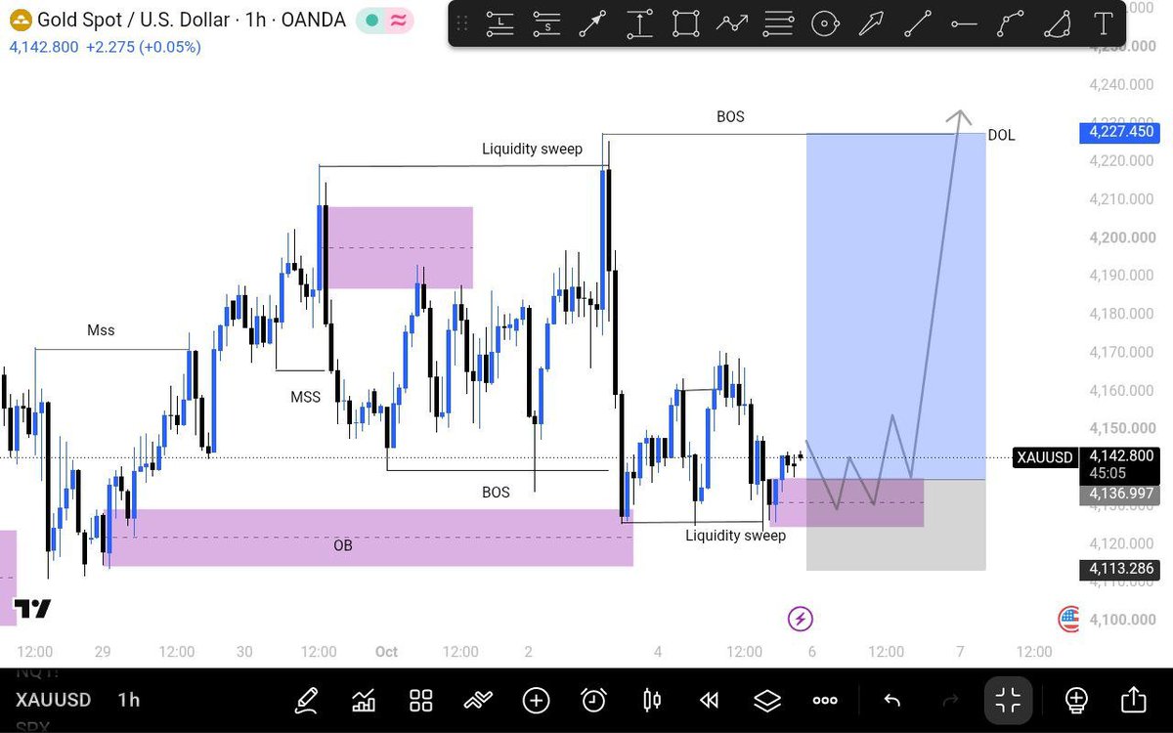Viewport: 1173px width, 733px height.
Task: Open the ideas light bulb icon
Action: pos(1076,700)
